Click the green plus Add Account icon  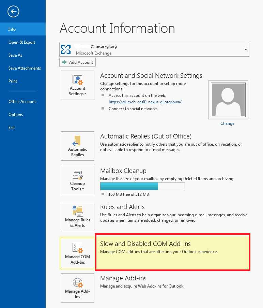[x=64, y=62]
